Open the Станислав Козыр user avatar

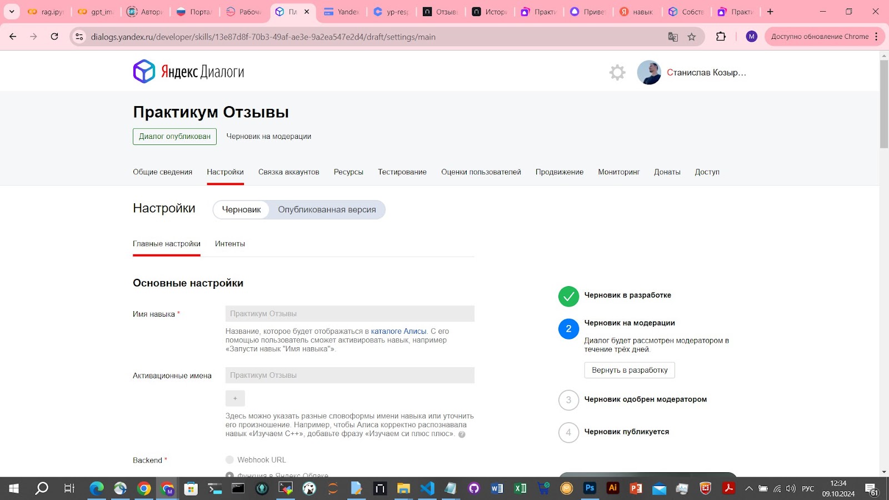pos(649,72)
